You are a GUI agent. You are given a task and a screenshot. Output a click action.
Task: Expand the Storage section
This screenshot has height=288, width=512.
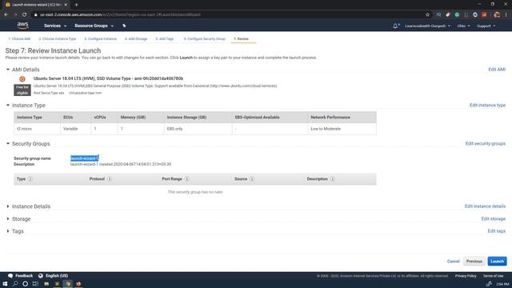(8, 218)
